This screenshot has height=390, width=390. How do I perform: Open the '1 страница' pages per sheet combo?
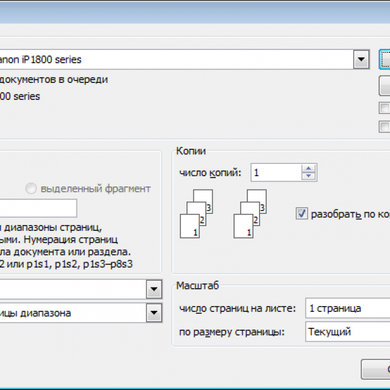coord(348,308)
